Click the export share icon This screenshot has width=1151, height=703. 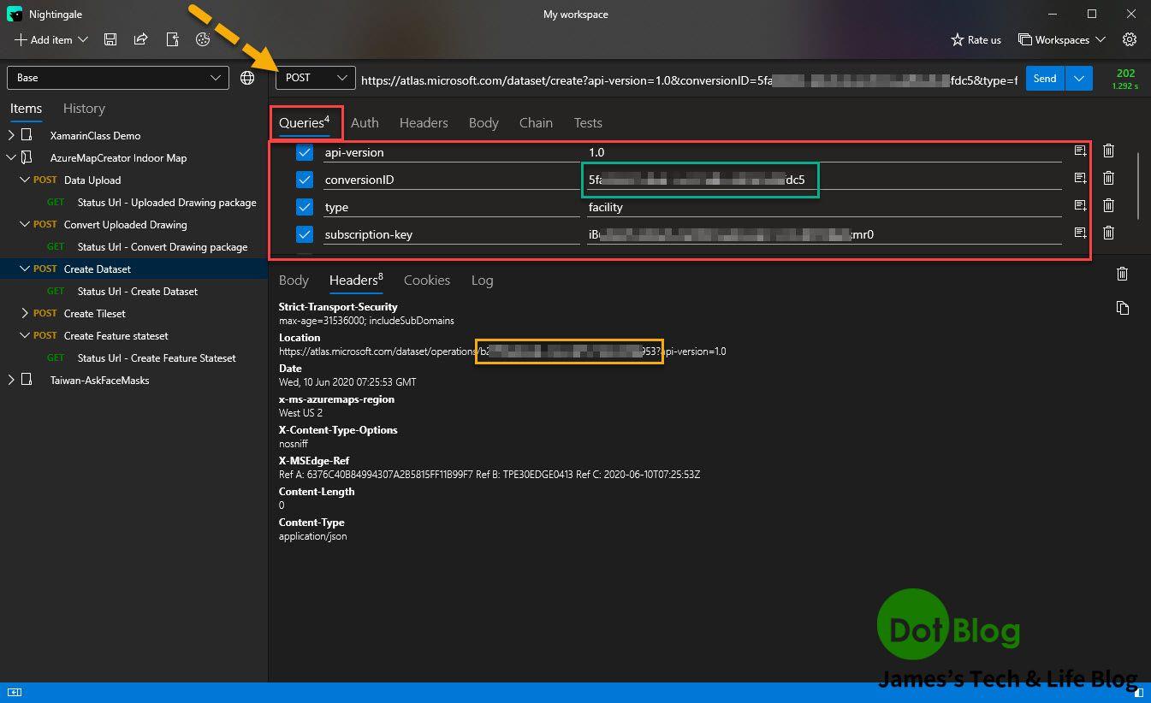click(140, 39)
